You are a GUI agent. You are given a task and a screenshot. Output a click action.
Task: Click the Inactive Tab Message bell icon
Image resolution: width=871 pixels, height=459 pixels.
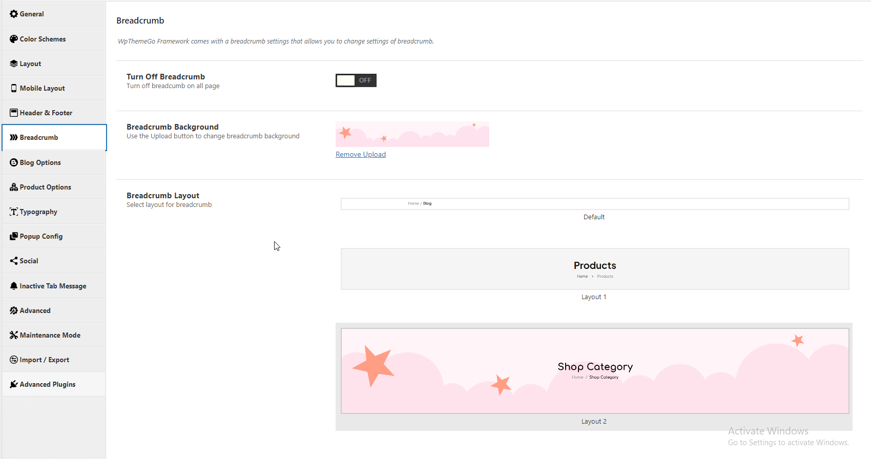(14, 286)
